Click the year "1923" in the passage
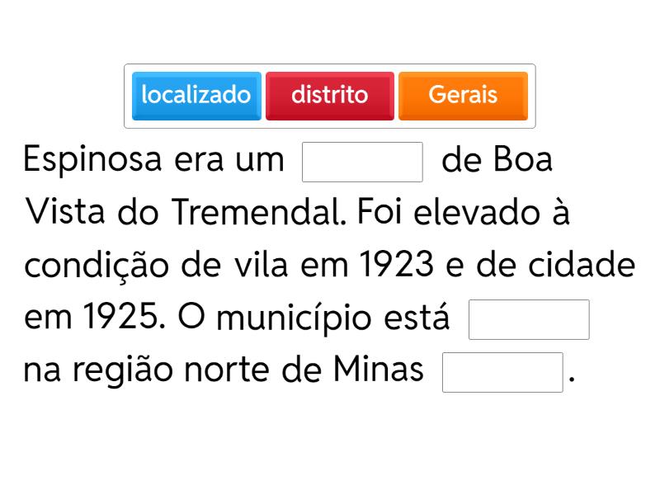660x495 pixels. click(397, 266)
